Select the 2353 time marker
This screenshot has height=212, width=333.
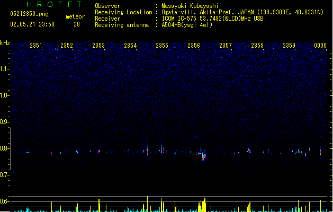[x=98, y=46]
